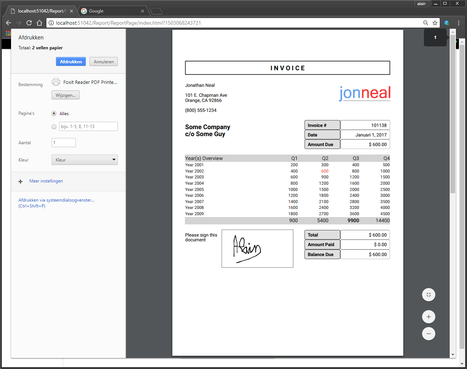
Task: Go to the browser home icon
Action: (x=39, y=23)
